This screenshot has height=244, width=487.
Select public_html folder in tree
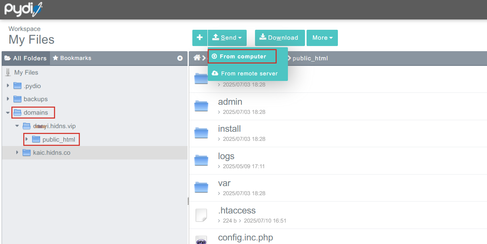click(58, 139)
